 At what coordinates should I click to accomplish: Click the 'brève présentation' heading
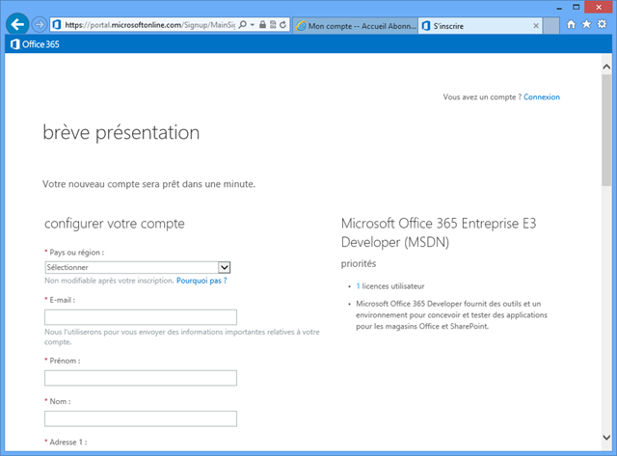click(121, 132)
